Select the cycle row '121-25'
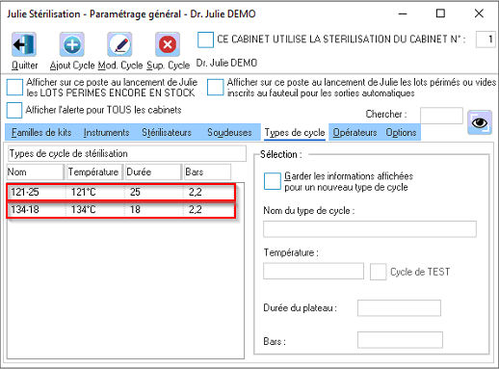The width and height of the screenshot is (499, 369). click(x=121, y=192)
